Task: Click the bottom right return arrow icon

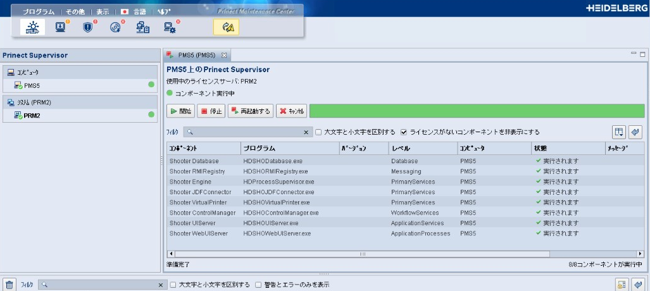Action: coord(639,285)
